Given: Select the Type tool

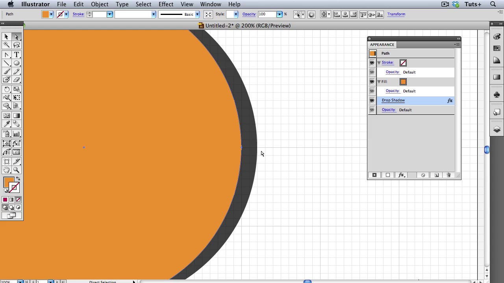Looking at the screenshot, I should tap(17, 55).
